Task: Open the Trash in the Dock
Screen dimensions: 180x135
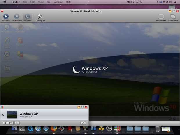Action: (x=158, y=129)
